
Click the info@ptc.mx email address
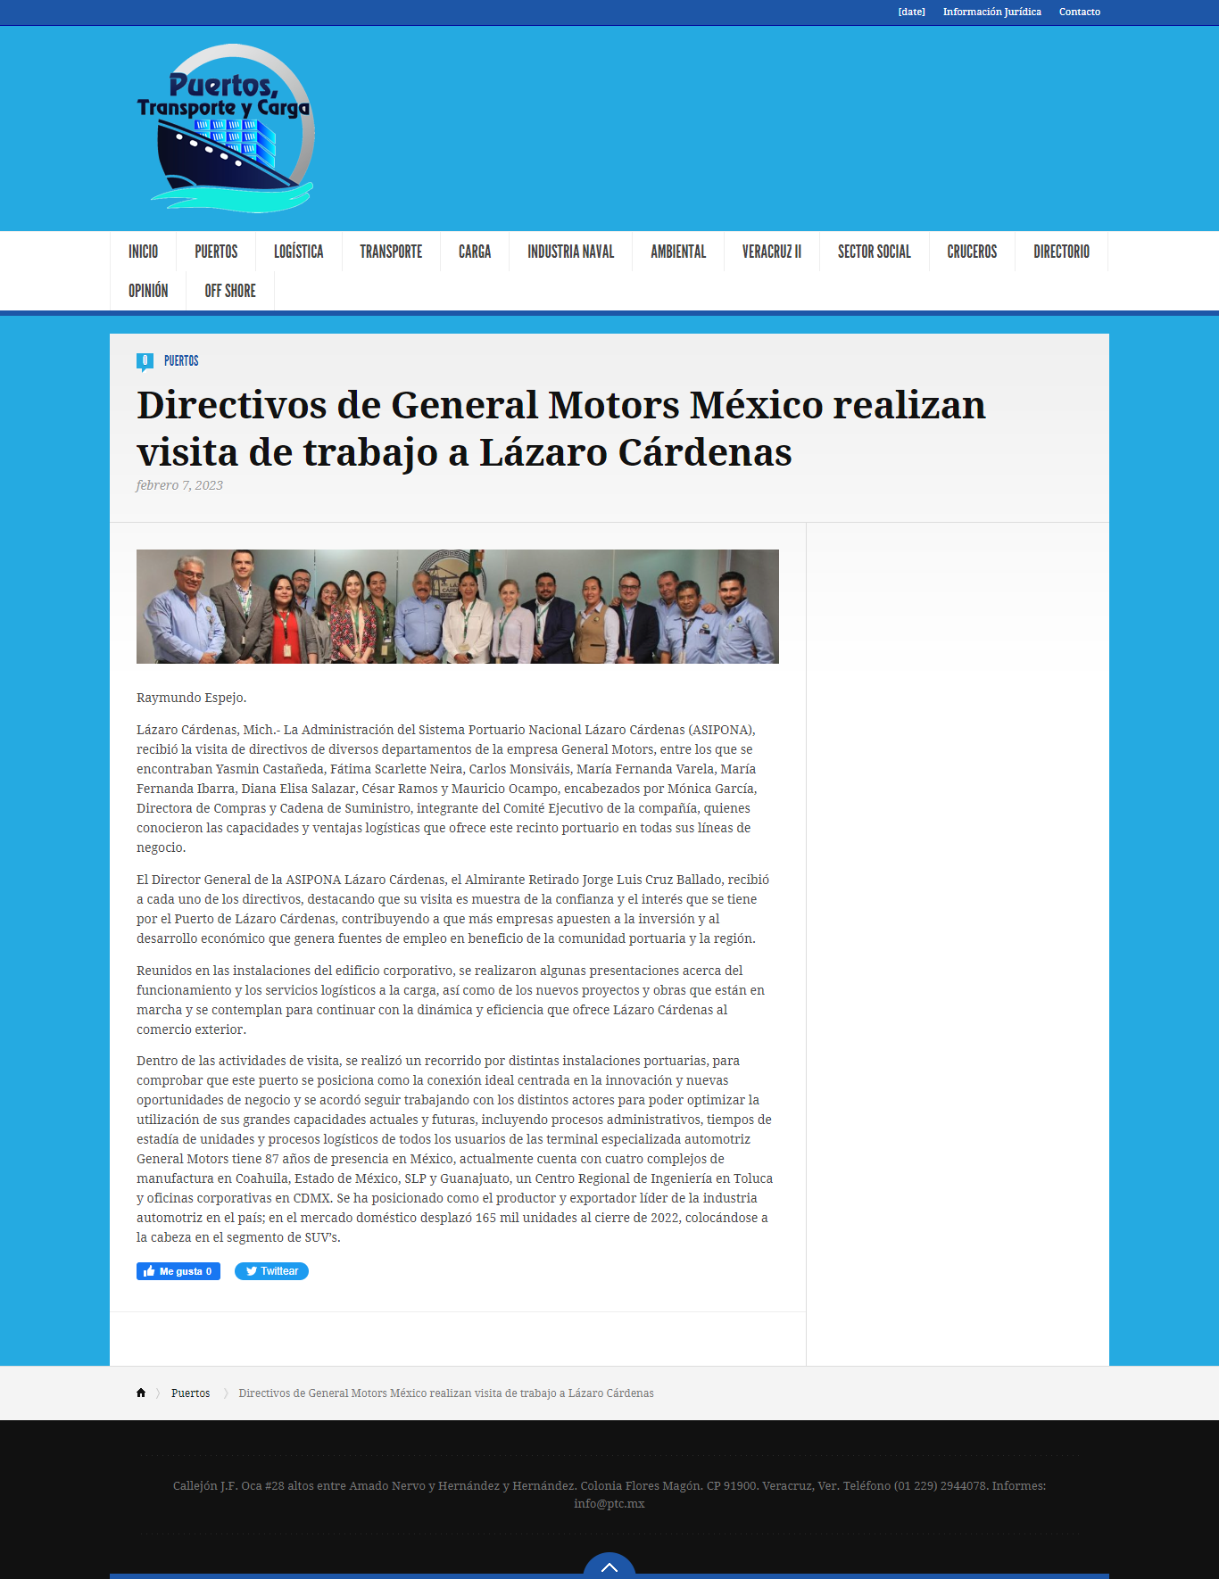609,1503
